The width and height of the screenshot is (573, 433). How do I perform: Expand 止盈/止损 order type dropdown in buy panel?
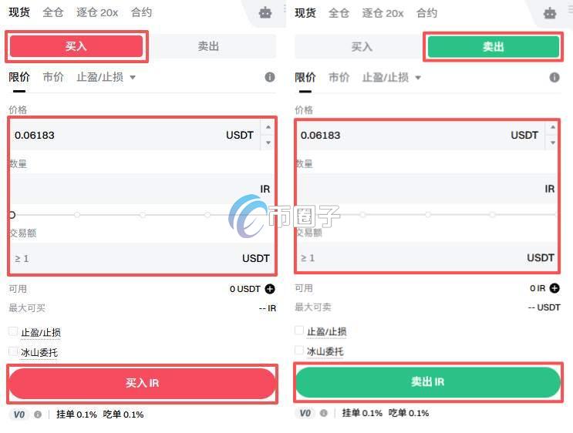click(x=106, y=77)
